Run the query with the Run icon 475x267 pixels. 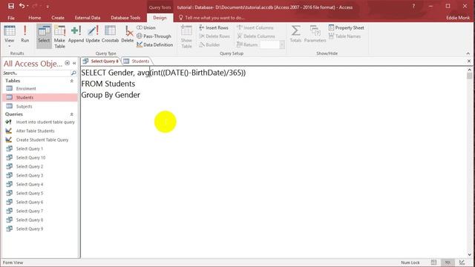point(24,34)
